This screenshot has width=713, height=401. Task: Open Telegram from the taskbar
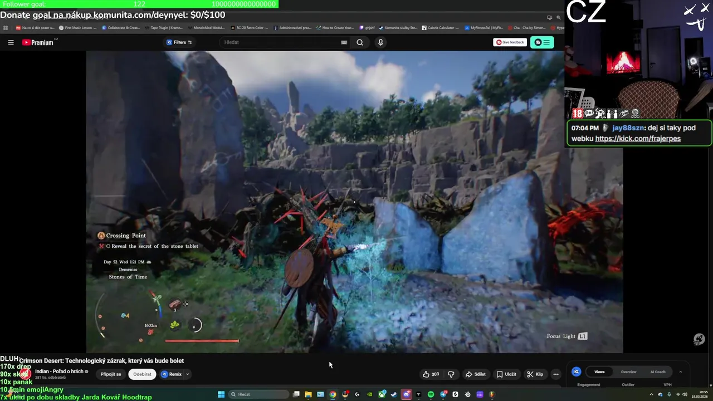[x=443, y=394]
